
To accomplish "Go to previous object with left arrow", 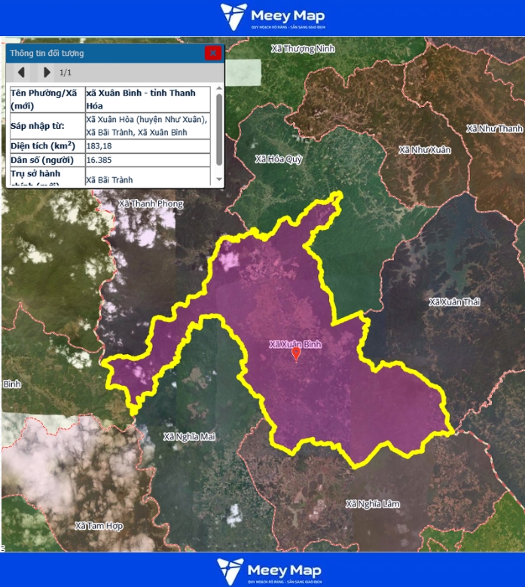I will pyautogui.click(x=22, y=72).
